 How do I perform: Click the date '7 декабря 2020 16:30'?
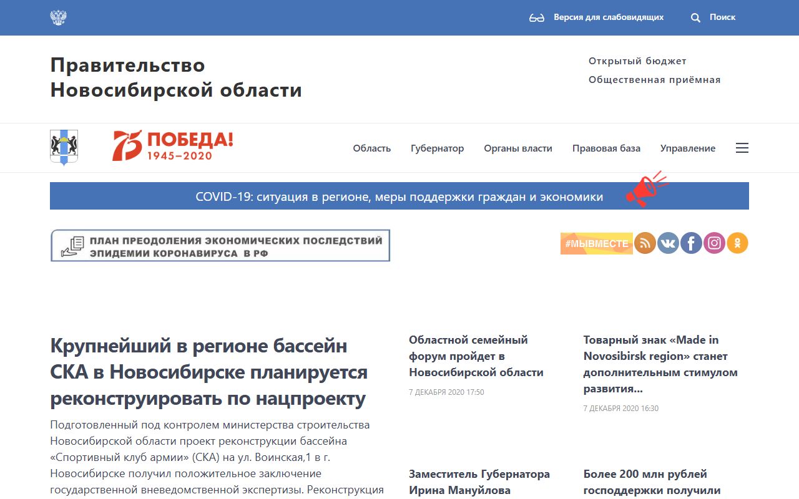click(x=621, y=409)
